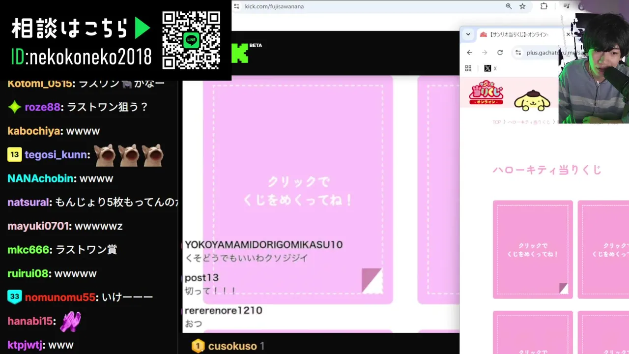
Task: Click the chat message ラストワン賞
Action: 86,250
